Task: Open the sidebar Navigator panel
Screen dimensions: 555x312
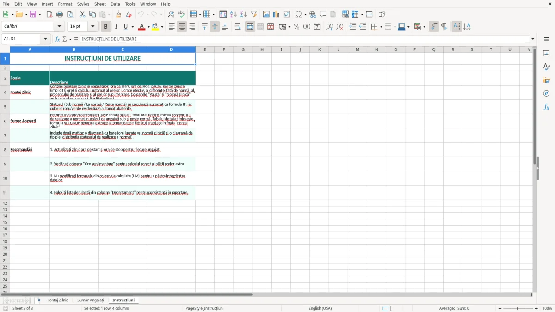Action: pos(547,94)
